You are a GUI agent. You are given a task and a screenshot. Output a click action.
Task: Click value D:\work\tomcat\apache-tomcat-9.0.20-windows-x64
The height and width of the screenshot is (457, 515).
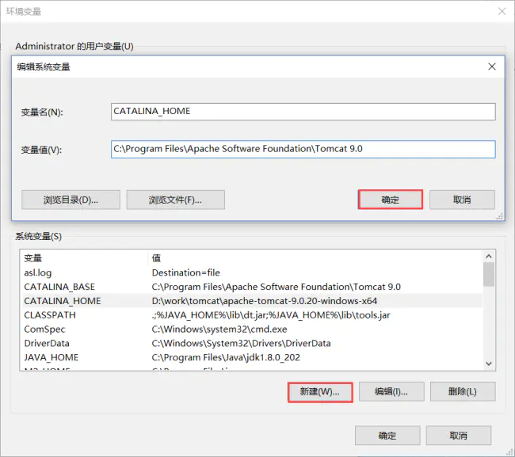coord(265,301)
